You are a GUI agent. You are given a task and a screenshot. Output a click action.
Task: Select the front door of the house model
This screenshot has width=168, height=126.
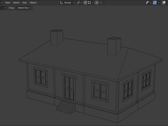pyautogui.click(x=69, y=88)
